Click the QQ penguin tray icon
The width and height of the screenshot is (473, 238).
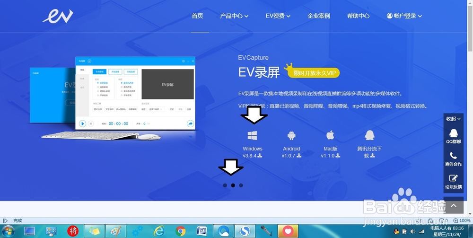(x=396, y=232)
